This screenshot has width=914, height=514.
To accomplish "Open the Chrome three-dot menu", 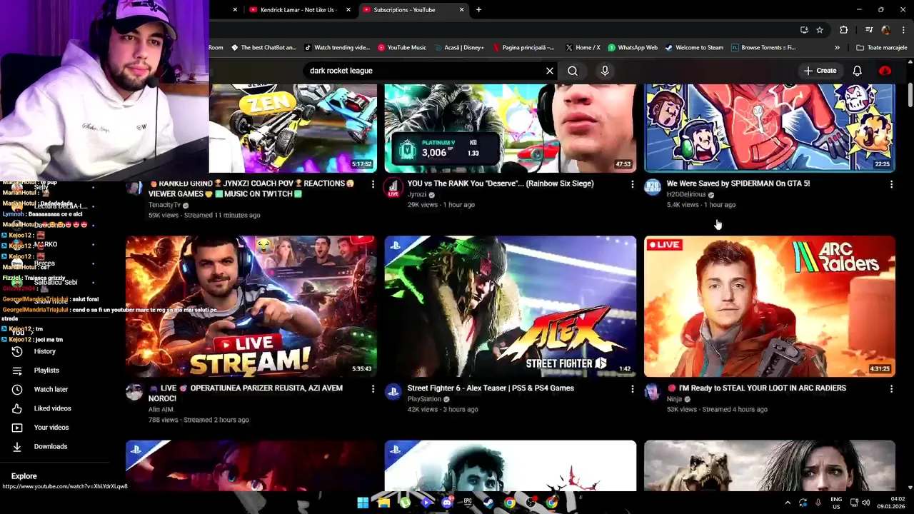I will (903, 30).
